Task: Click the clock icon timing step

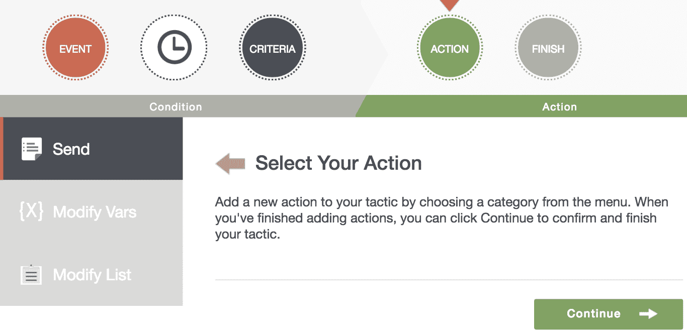Action: tap(174, 48)
